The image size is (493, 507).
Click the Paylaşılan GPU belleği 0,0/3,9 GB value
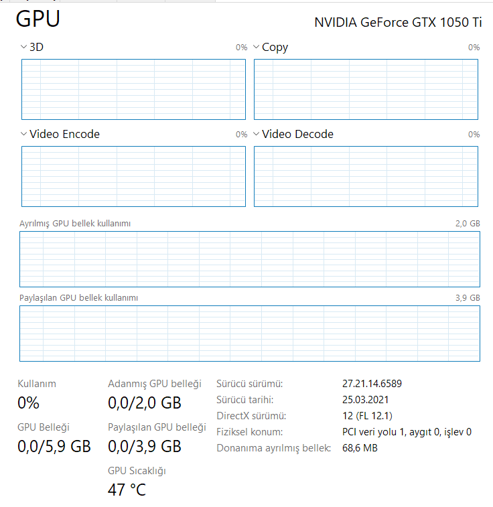pos(144,446)
